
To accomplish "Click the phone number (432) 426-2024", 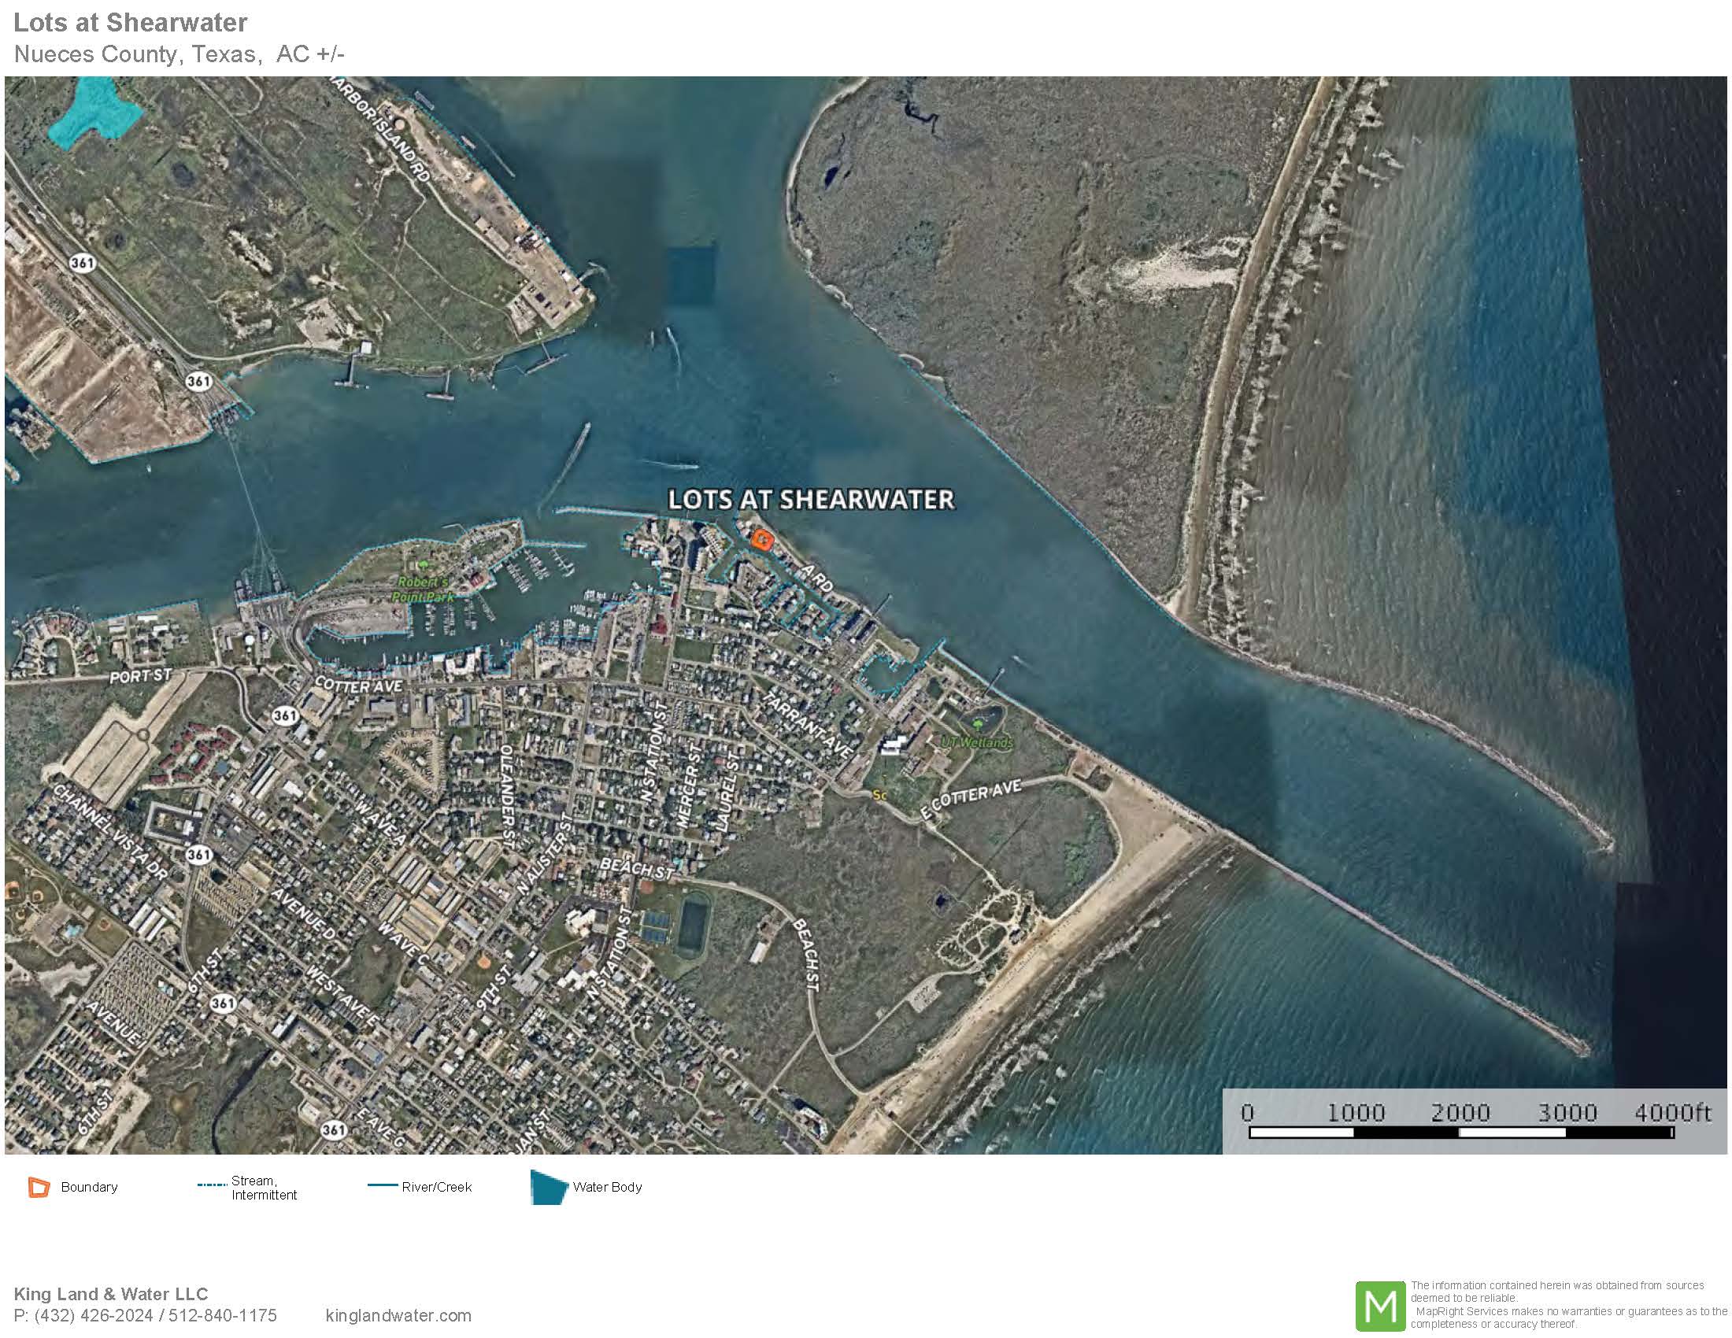I will [x=94, y=1316].
